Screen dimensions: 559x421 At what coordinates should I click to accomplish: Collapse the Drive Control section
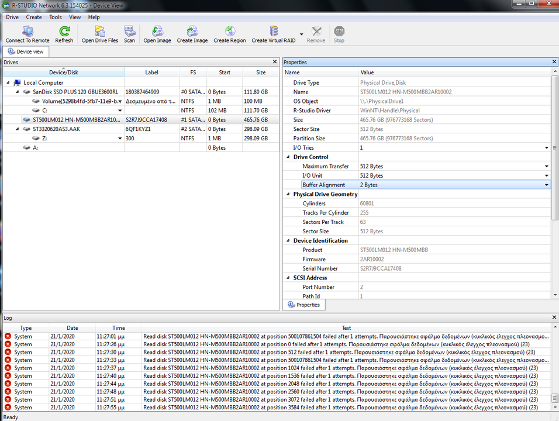coord(288,157)
